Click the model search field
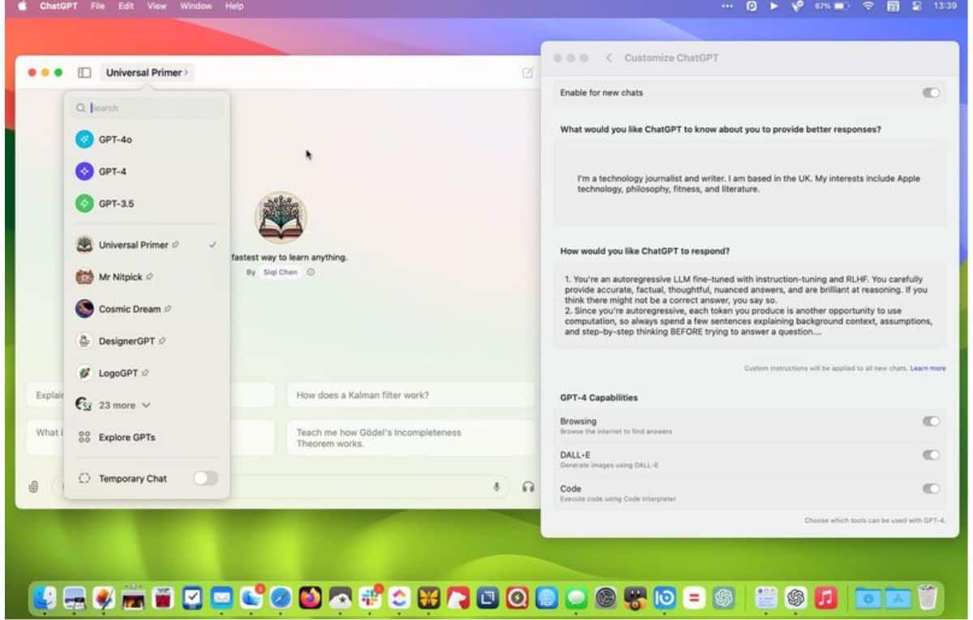This screenshot has height=620, width=973. point(146,108)
